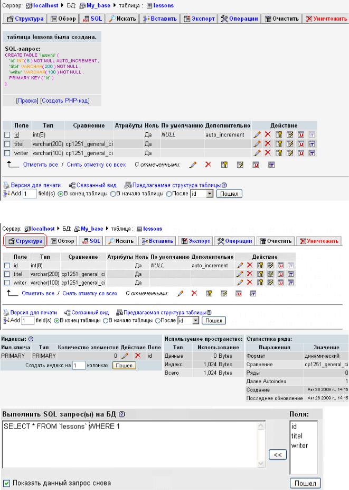349x490 pixels.
Task: Set primary key icon for writer in upper table
Action: point(279,153)
